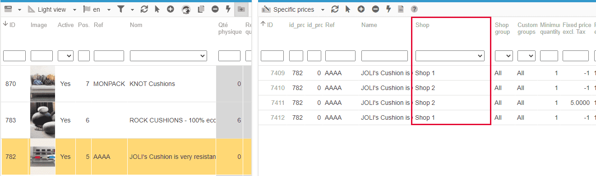The width and height of the screenshot is (596, 176).
Task: Add a new product with plus icon
Action: click(x=171, y=9)
